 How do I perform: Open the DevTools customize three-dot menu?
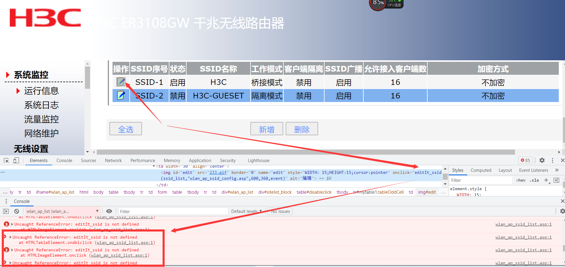click(553, 160)
